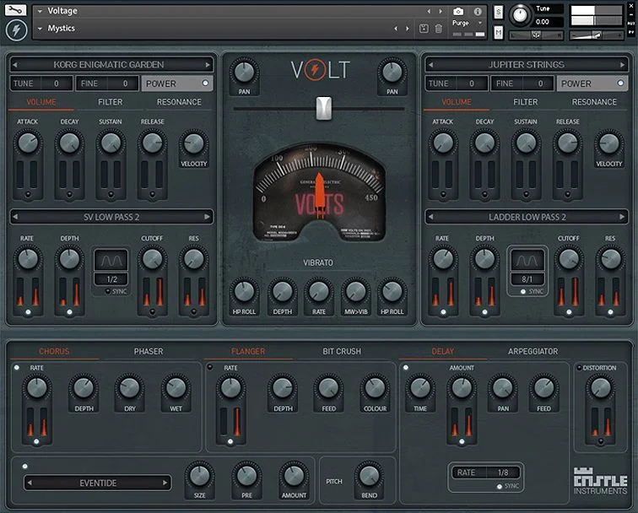Toggle the Delay effect power dot
Screen dimensions: 638x513
coord(406,368)
